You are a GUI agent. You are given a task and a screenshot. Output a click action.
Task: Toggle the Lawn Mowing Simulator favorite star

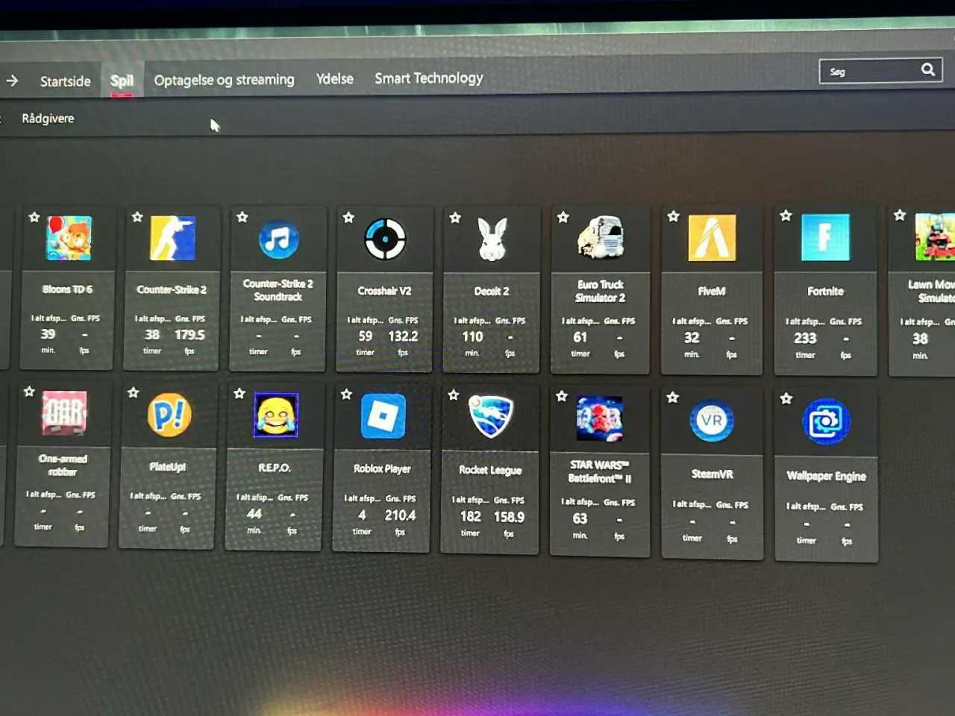click(900, 215)
